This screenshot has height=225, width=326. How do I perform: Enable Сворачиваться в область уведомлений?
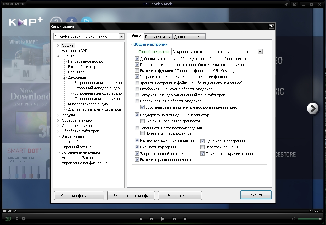pyautogui.click(x=137, y=101)
